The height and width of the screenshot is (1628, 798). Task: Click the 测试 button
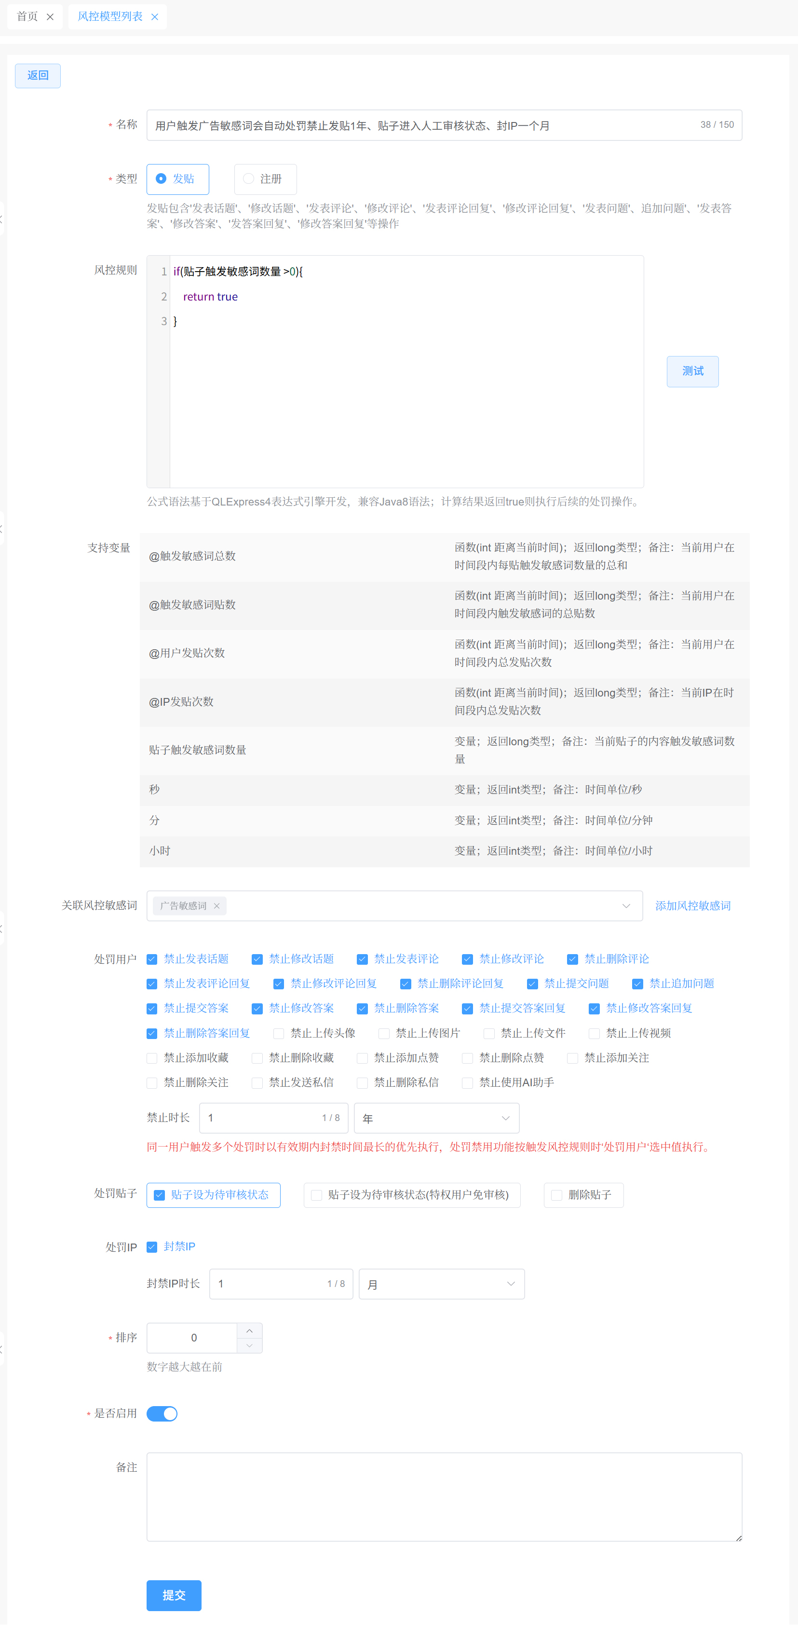692,371
